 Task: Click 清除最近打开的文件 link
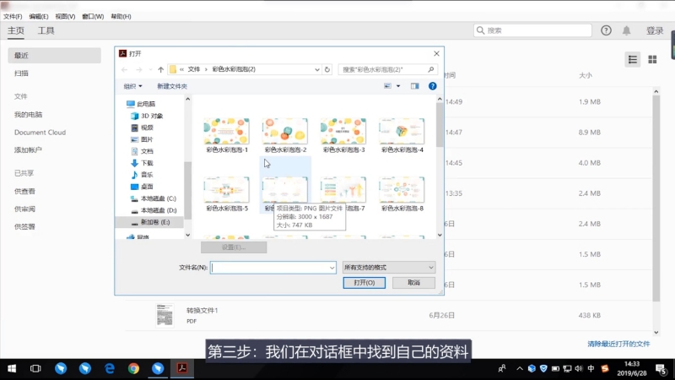618,344
